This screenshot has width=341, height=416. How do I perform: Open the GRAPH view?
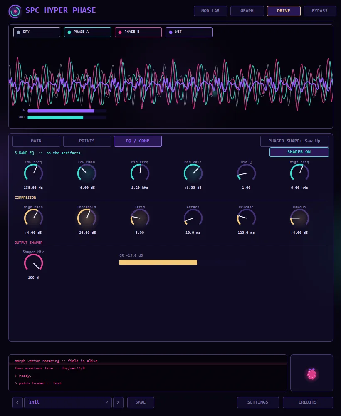[247, 11]
